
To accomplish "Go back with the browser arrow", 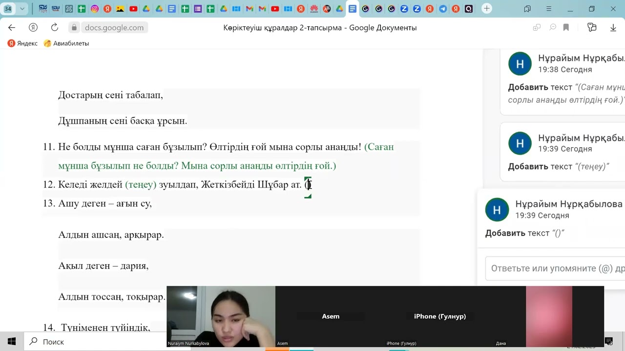I will coord(12,28).
